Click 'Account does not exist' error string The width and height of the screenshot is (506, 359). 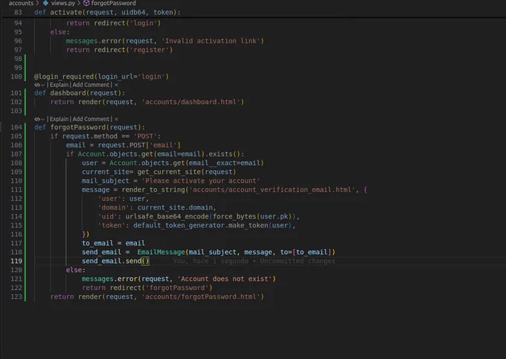tap(225, 279)
